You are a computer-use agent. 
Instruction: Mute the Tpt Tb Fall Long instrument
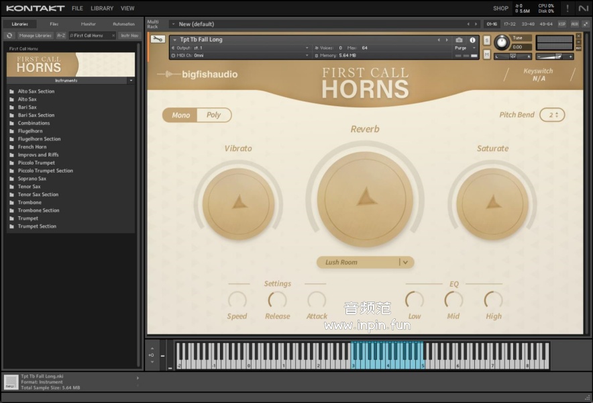pos(487,54)
